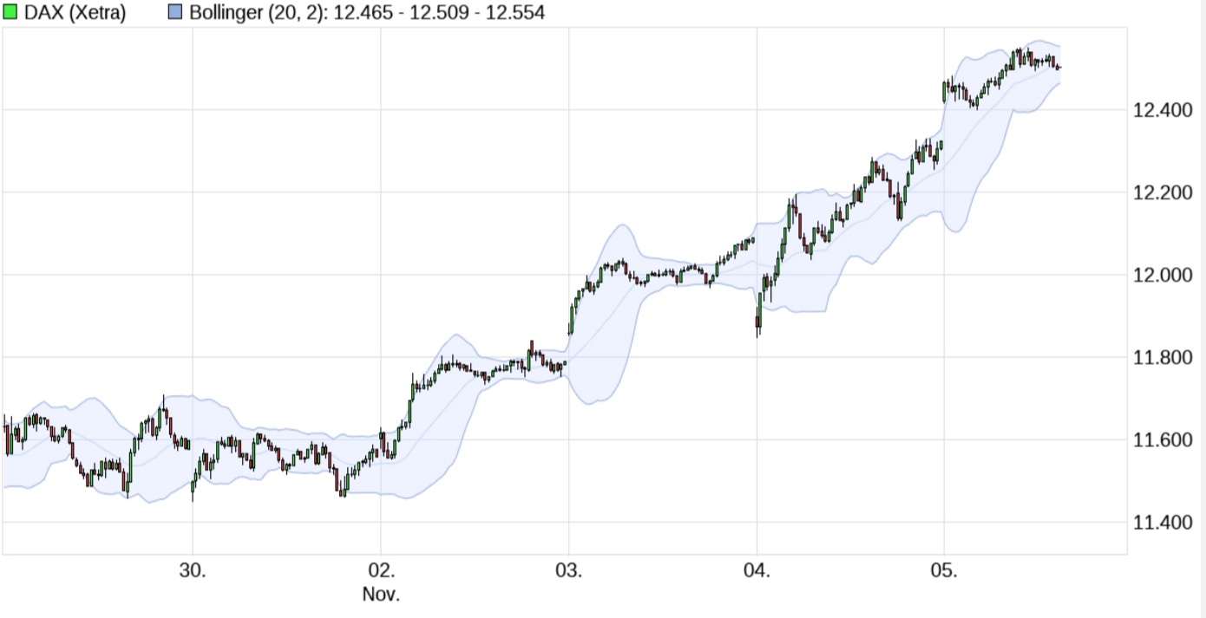Select the 05. date axis label
The width and height of the screenshot is (1206, 618).
[x=944, y=572]
